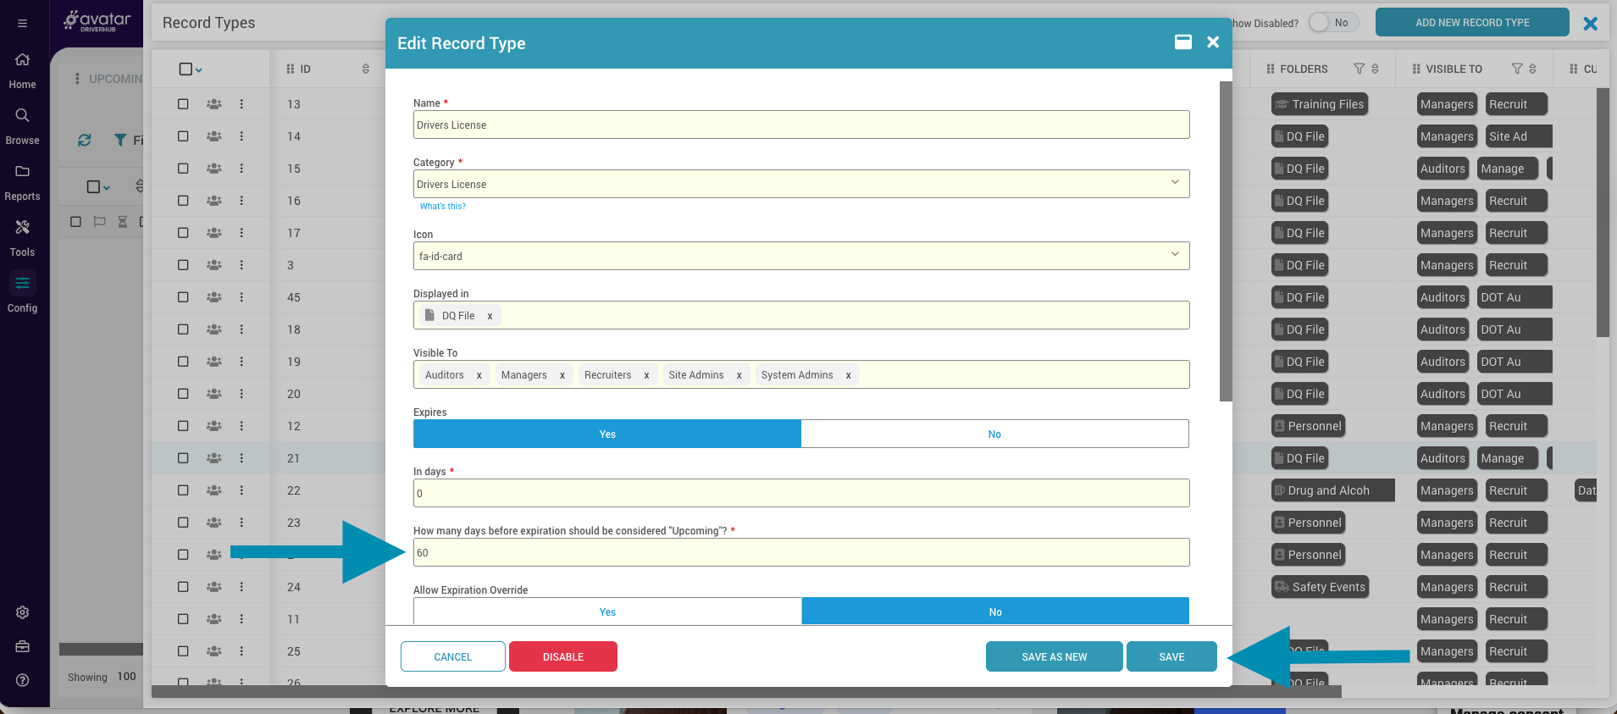Set Expires to No

click(994, 434)
